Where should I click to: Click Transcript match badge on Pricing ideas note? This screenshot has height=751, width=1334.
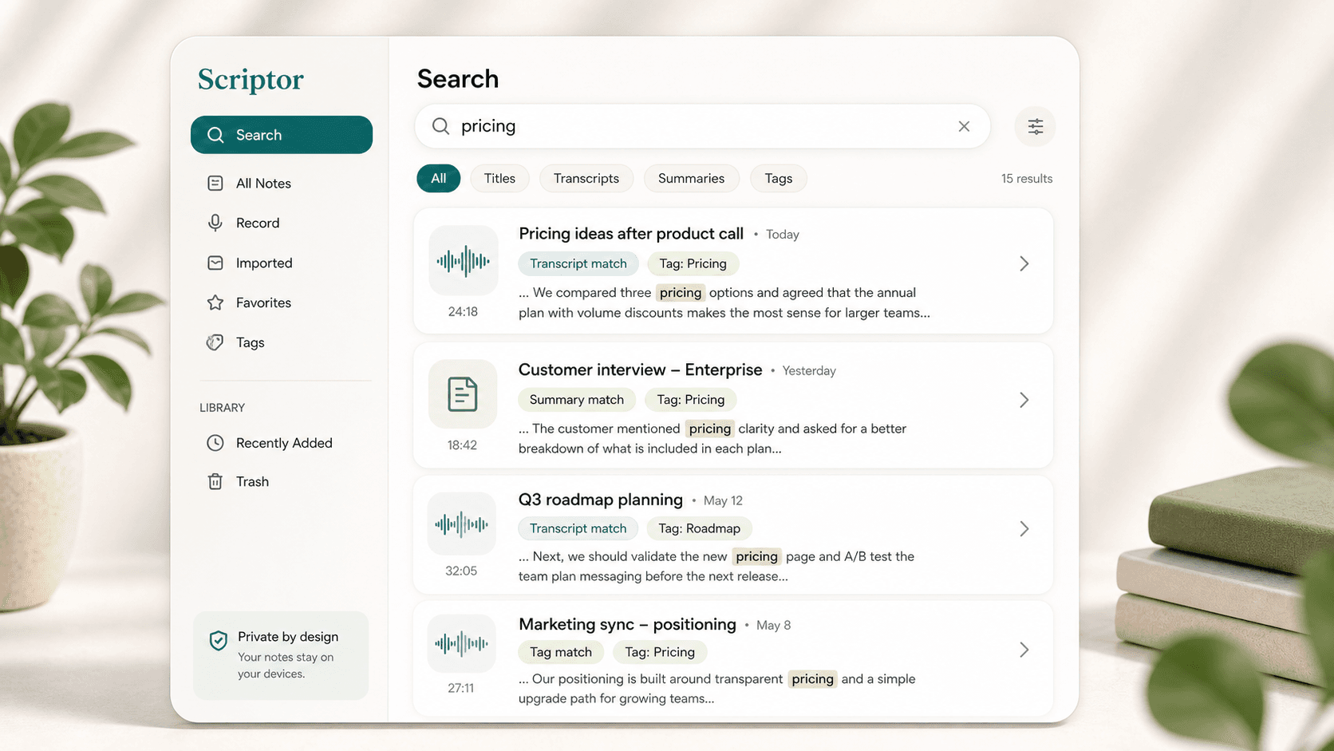click(x=578, y=263)
